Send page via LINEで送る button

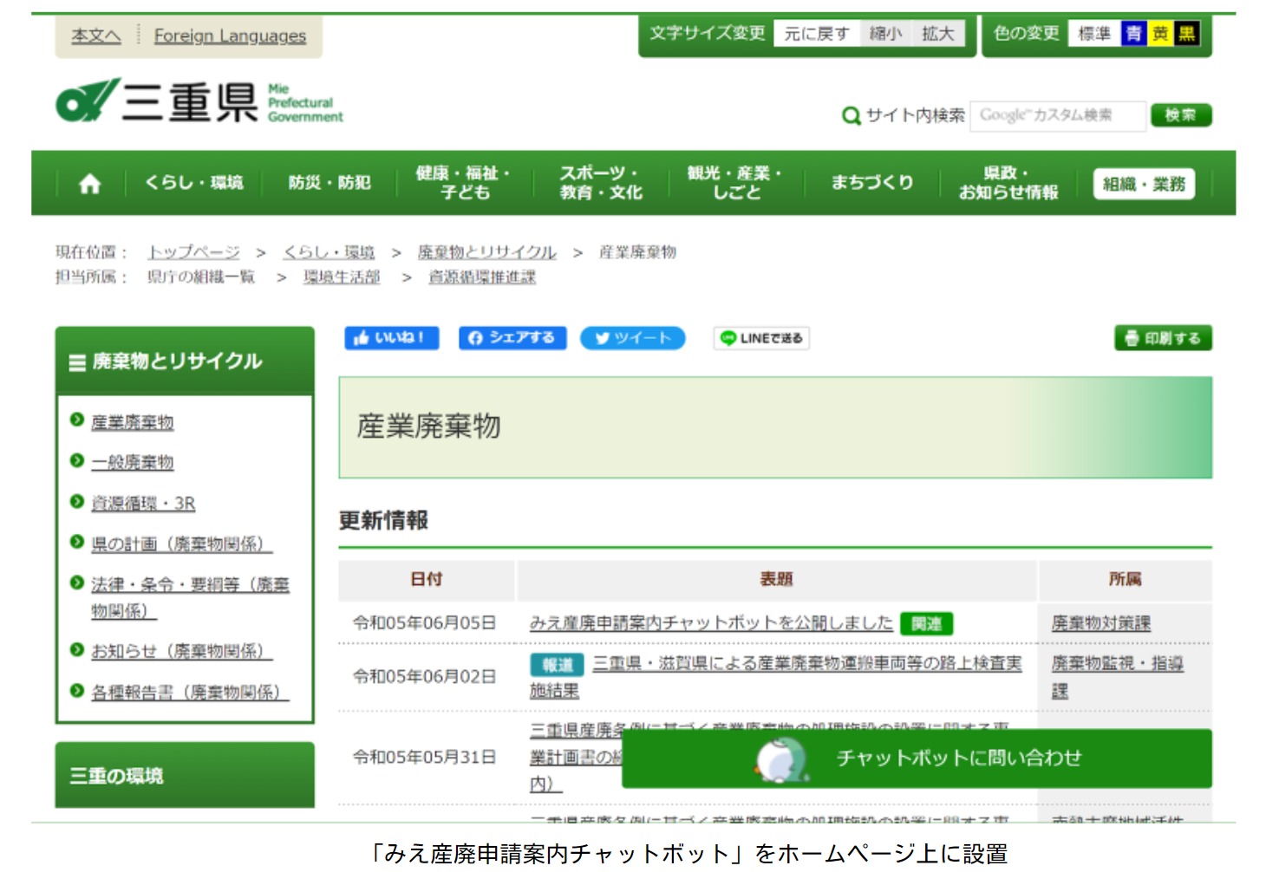761,338
